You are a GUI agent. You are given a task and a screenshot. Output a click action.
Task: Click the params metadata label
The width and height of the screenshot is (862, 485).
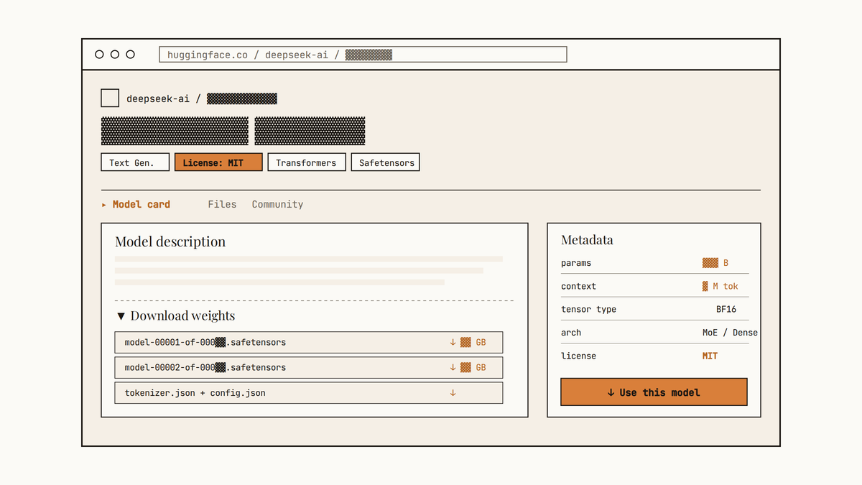pos(576,263)
